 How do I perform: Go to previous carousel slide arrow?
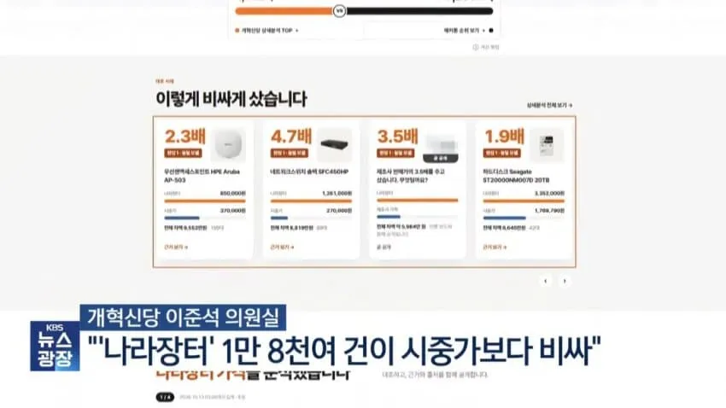pos(546,282)
